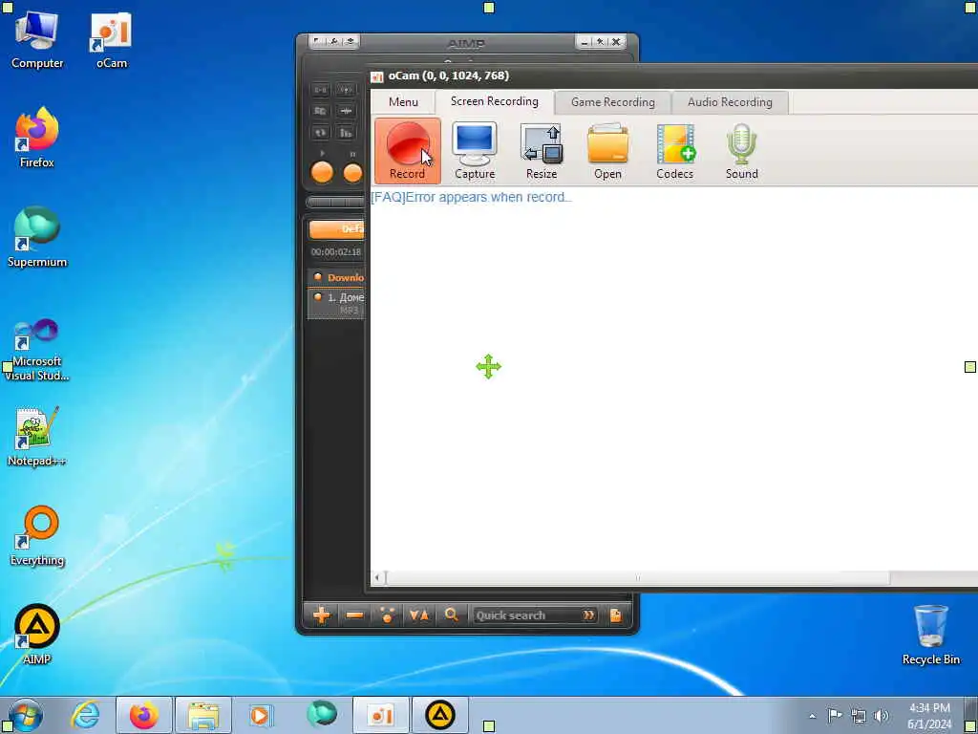This screenshot has height=734, width=978.
Task: Open Internet Explorer from the taskbar
Action: tap(85, 715)
